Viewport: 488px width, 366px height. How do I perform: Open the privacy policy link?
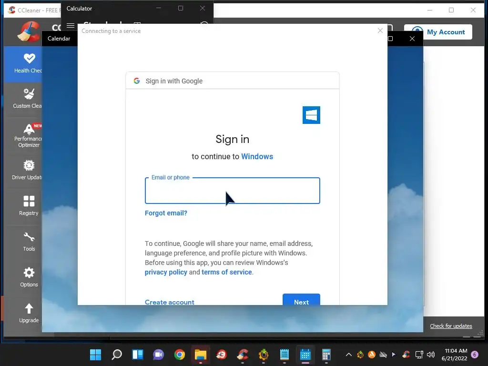166,272
